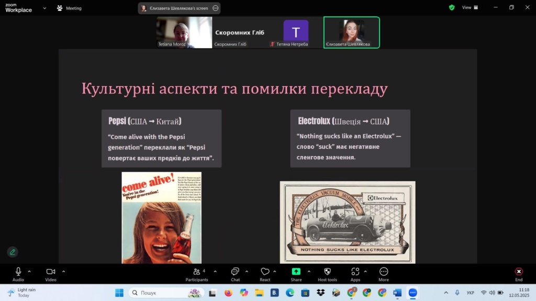Select Tetiana Moroz video thumbnail
Viewport: 536px width, 301px height.
click(x=184, y=32)
